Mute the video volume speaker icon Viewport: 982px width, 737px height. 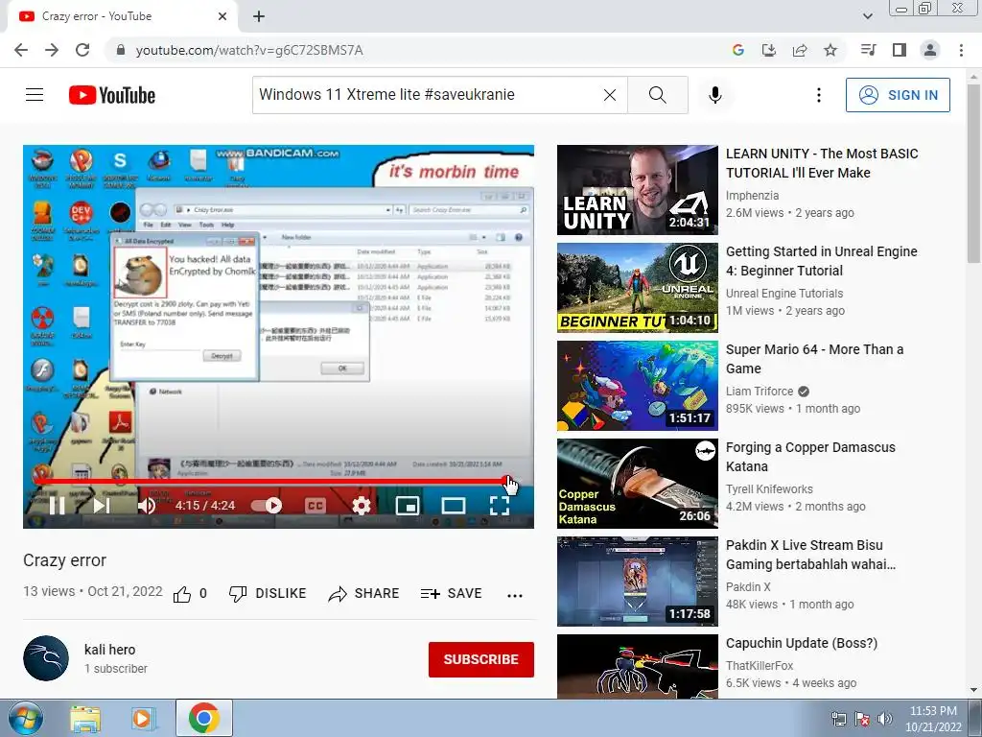pyautogui.click(x=147, y=505)
